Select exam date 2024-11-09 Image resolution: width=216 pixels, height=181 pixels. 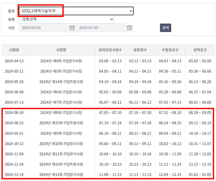[x=14, y=154]
